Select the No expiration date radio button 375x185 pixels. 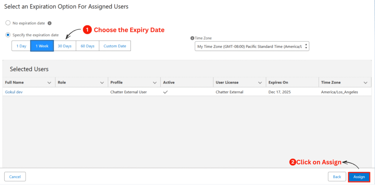[x=8, y=23]
